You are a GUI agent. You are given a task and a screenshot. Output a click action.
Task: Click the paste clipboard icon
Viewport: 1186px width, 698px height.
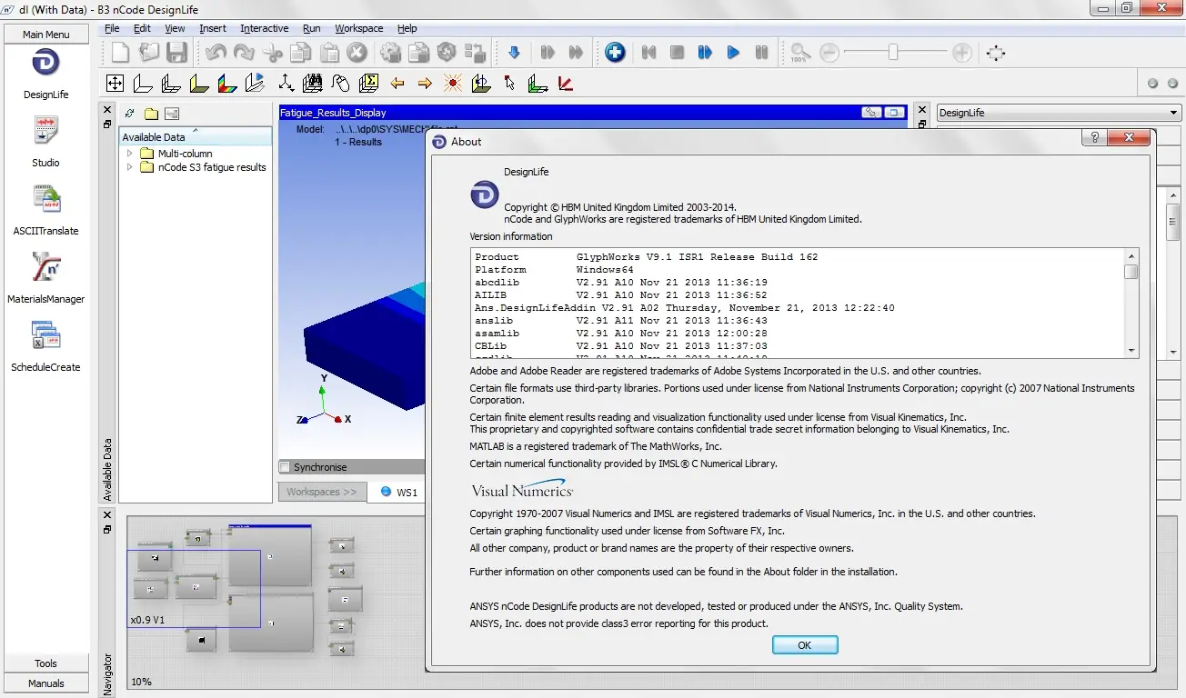pos(328,53)
